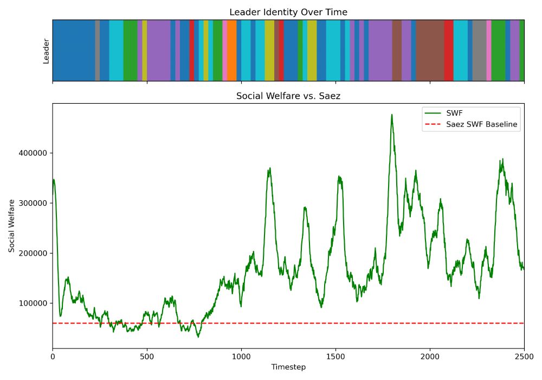
Task: Click the 2500 x-axis tick label
Action: point(524,357)
